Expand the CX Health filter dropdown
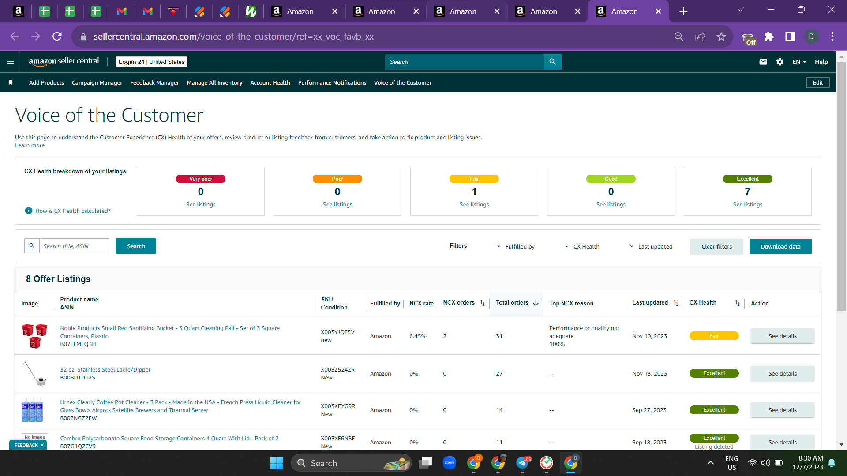 pyautogui.click(x=582, y=246)
